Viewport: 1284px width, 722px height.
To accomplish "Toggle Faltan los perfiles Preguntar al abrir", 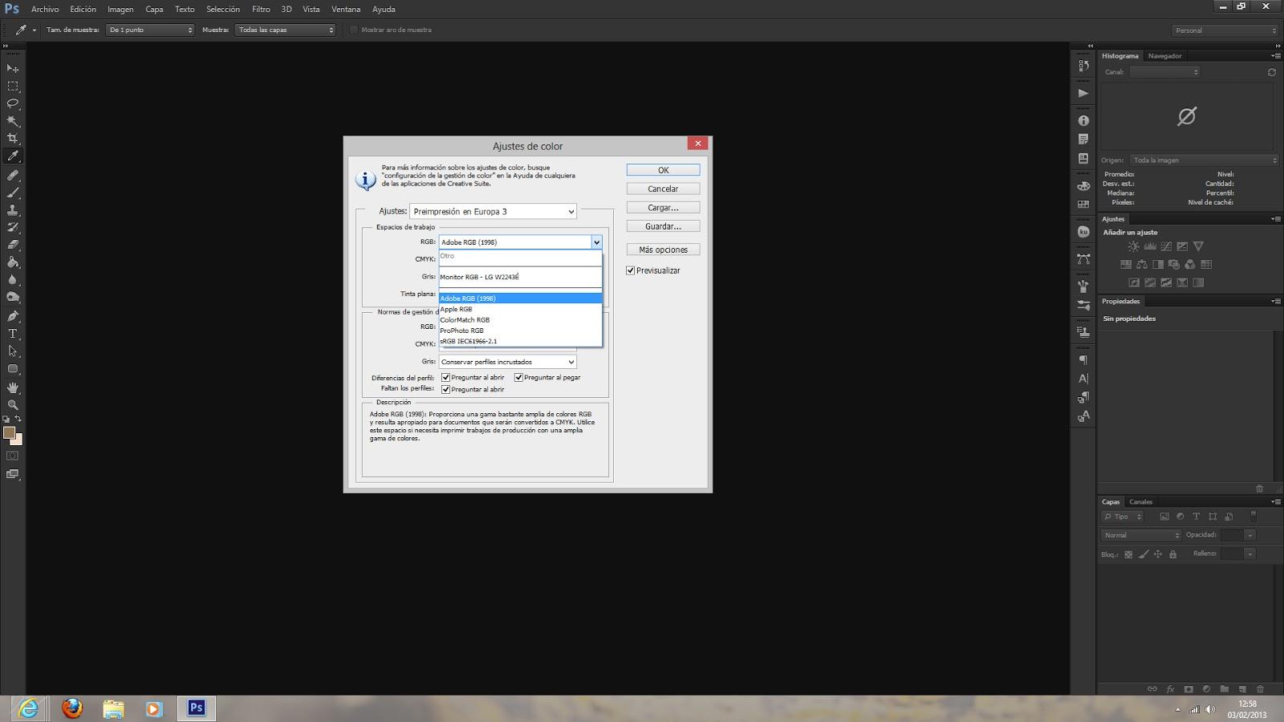I will pyautogui.click(x=445, y=389).
